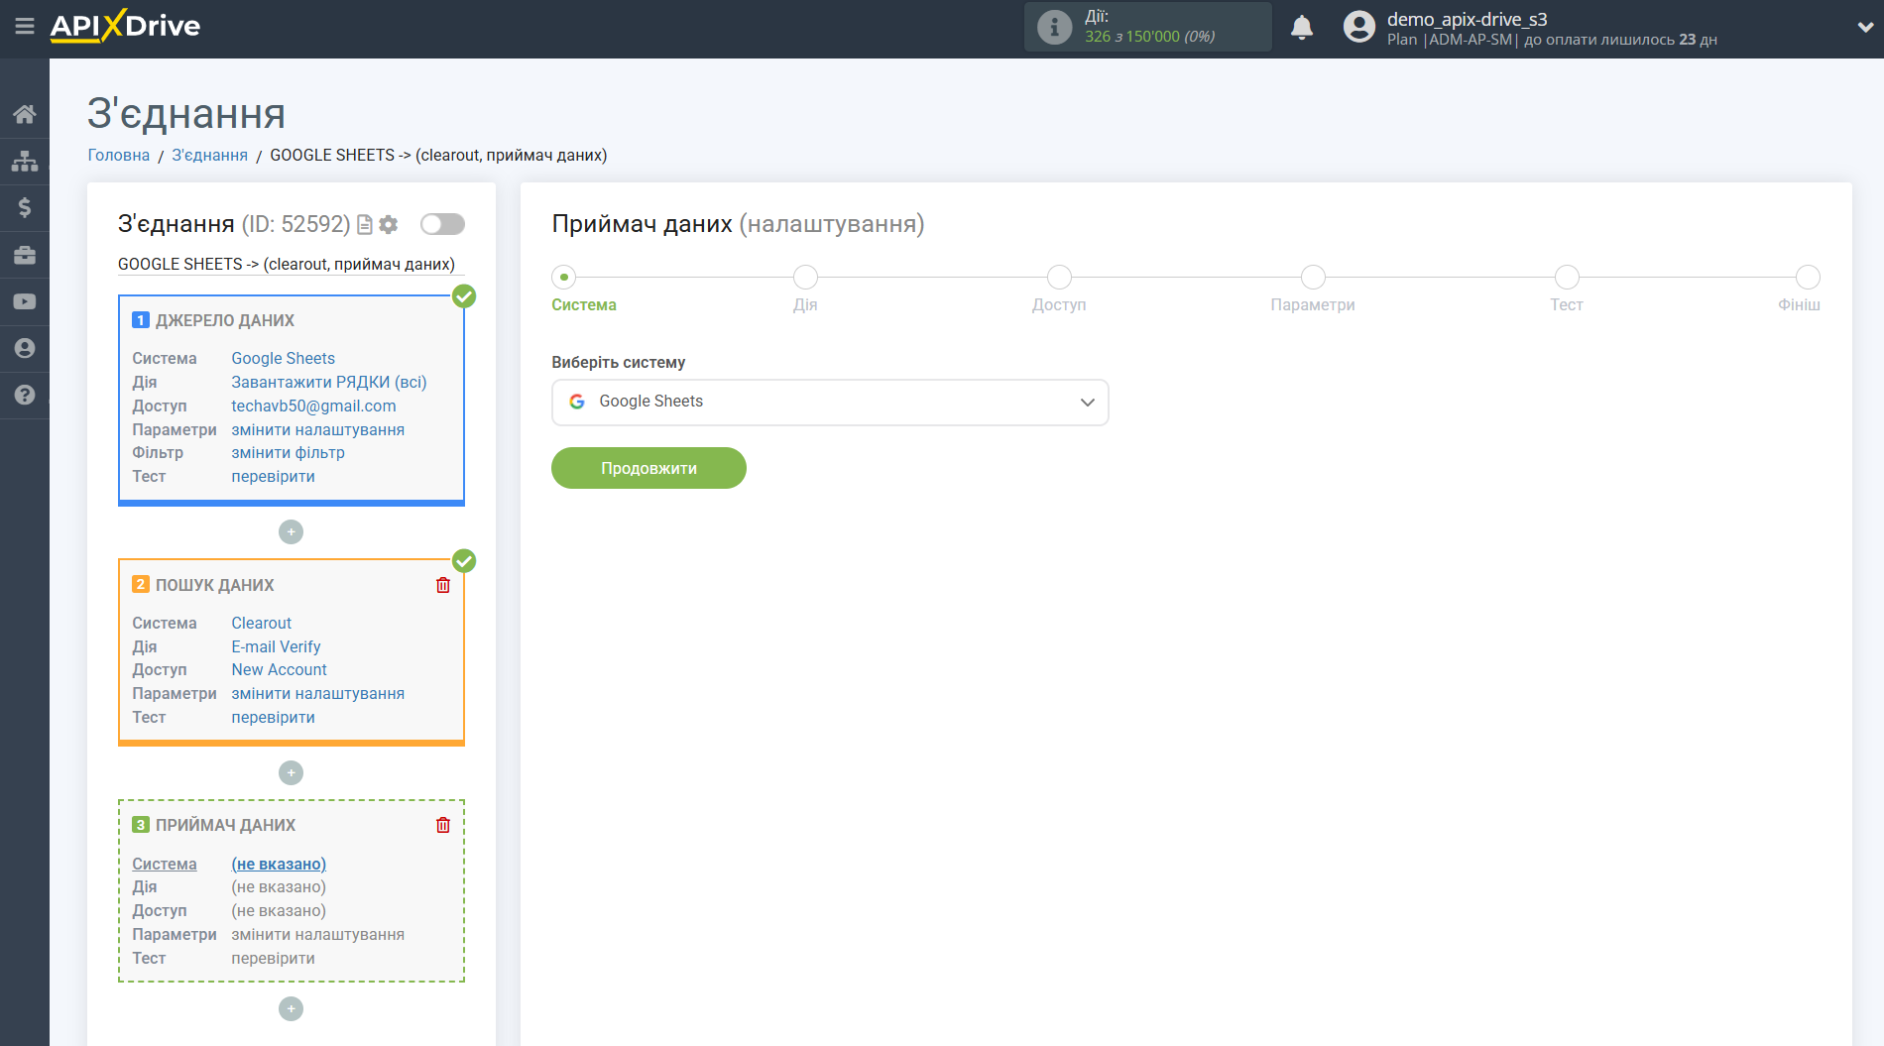Click the Продовжити button
1884x1046 pixels.
(648, 467)
